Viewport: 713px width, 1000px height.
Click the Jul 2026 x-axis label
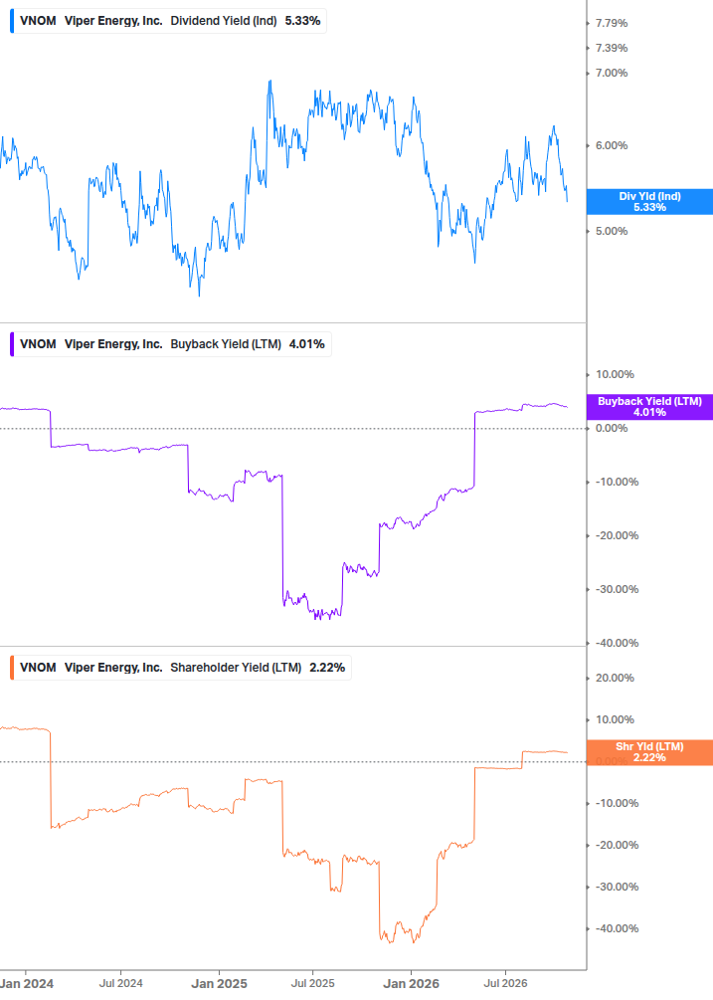tap(505, 983)
